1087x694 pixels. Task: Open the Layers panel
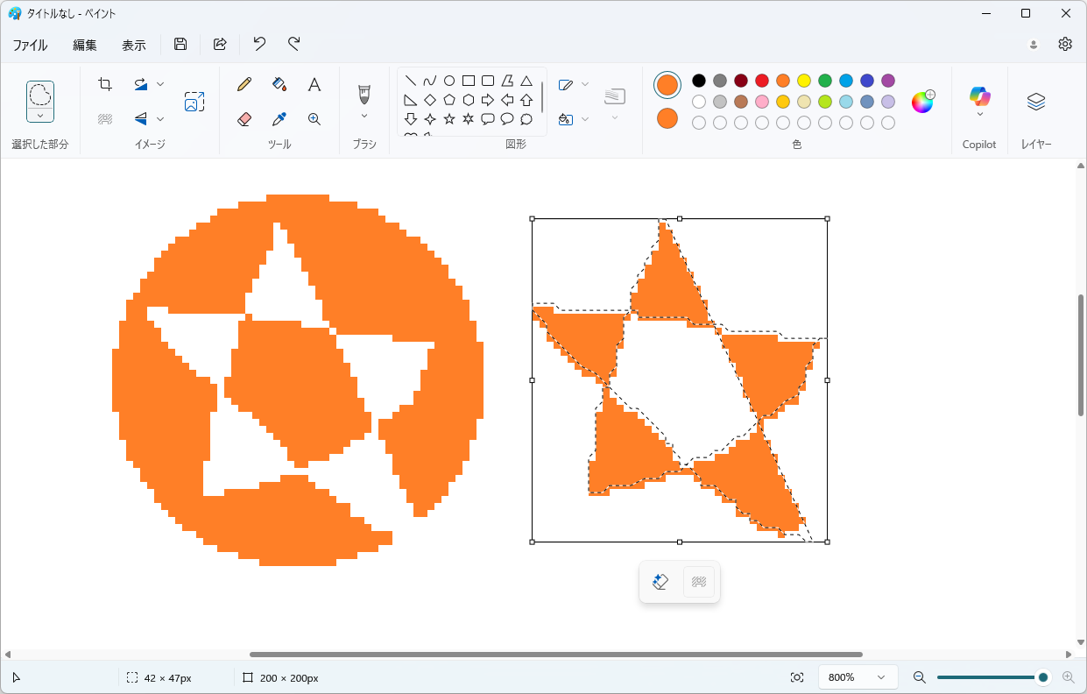[x=1036, y=102]
